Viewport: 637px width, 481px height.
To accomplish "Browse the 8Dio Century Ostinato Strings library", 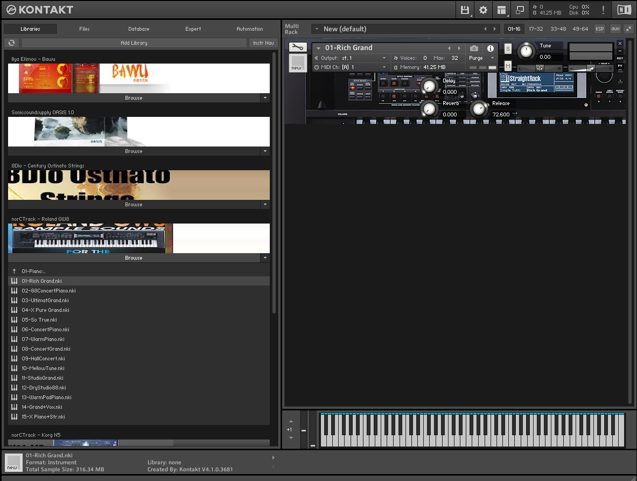I will 134,204.
